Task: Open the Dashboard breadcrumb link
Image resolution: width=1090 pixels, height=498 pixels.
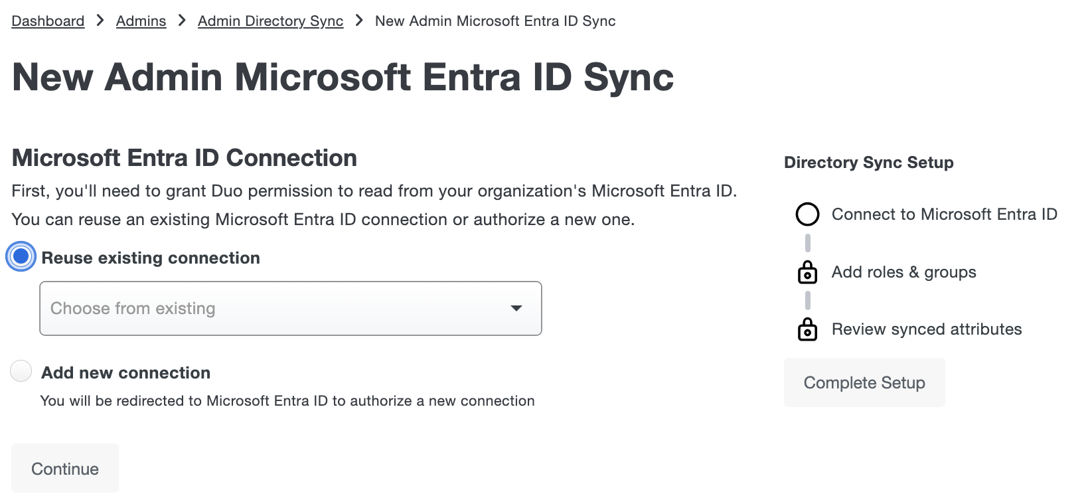Action: tap(48, 21)
